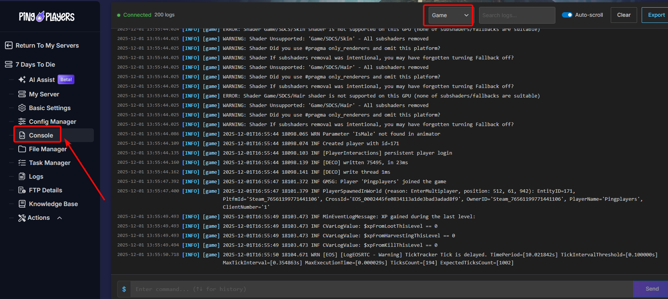Screen dimensions: 668x299
Task: Click the File Manager folder icon
Action: coord(22,149)
